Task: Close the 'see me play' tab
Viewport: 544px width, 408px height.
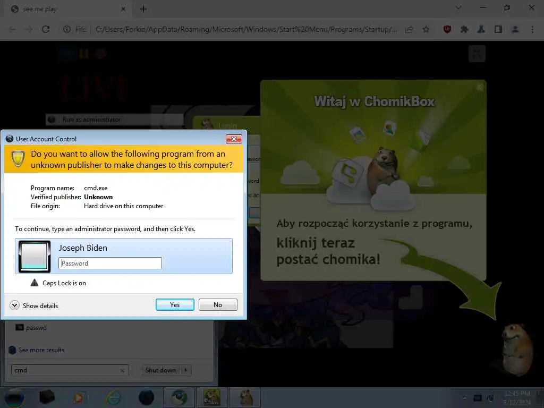Action: 123,9
